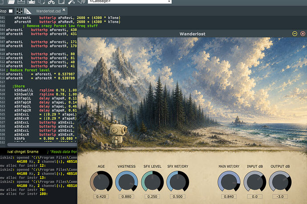Click 'butterlp' on line 501
Viewport: 307px width, 204px height.
(48, 18)
